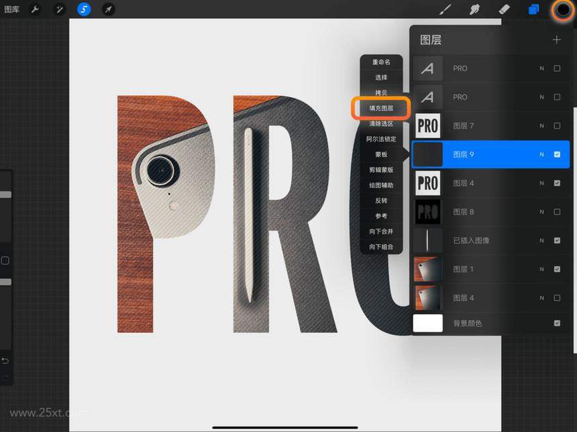Open the Adjustments magic wand menu
577x432 pixels.
tap(59, 9)
